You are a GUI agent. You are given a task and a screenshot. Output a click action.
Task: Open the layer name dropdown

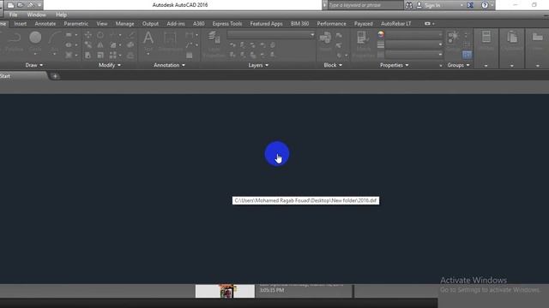271,34
